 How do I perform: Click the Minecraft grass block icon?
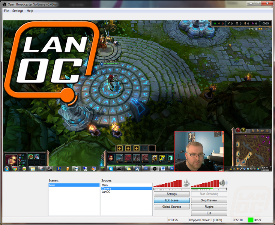tap(102, 169)
